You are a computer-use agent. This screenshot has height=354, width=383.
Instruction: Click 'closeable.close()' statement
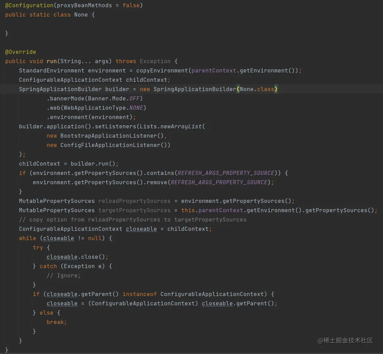tap(77, 257)
